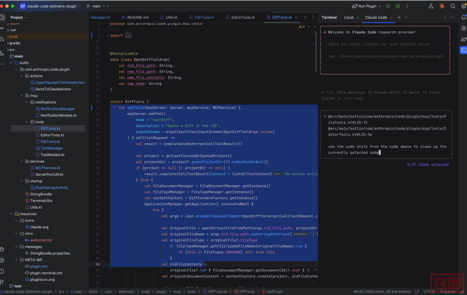The image size is (467, 295).
Task: Toggle the Terminal tool window icon
Action: tap(464, 50)
